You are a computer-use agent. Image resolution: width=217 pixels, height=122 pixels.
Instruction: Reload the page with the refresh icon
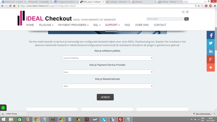(10, 6)
